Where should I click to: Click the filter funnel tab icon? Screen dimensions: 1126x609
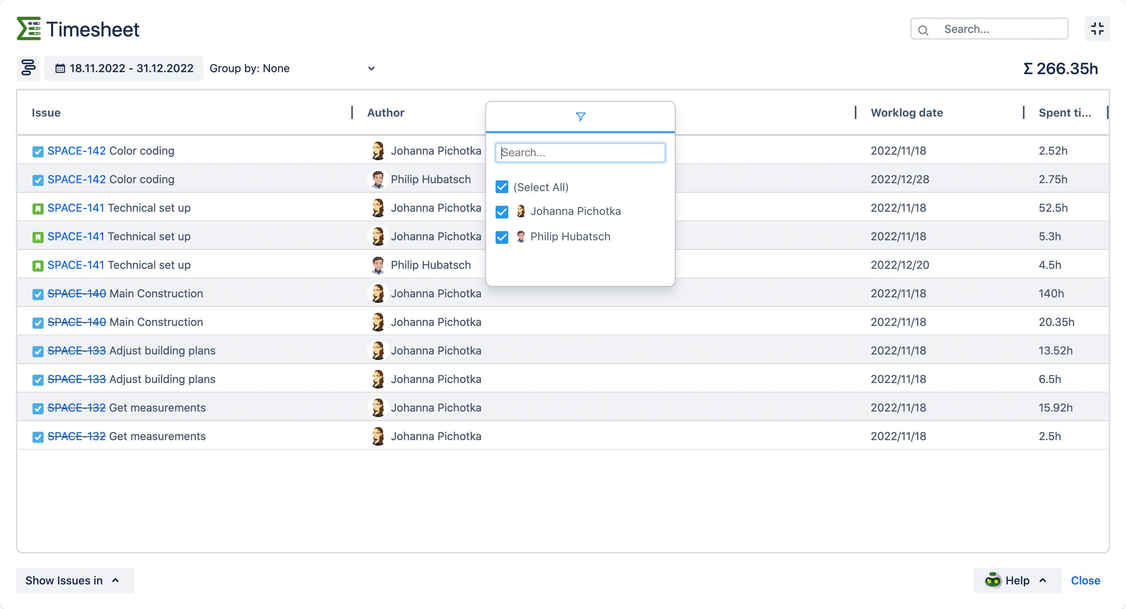[x=580, y=117]
